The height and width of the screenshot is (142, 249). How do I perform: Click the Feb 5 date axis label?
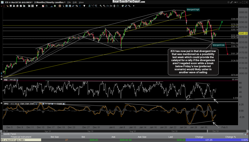click(x=224, y=127)
